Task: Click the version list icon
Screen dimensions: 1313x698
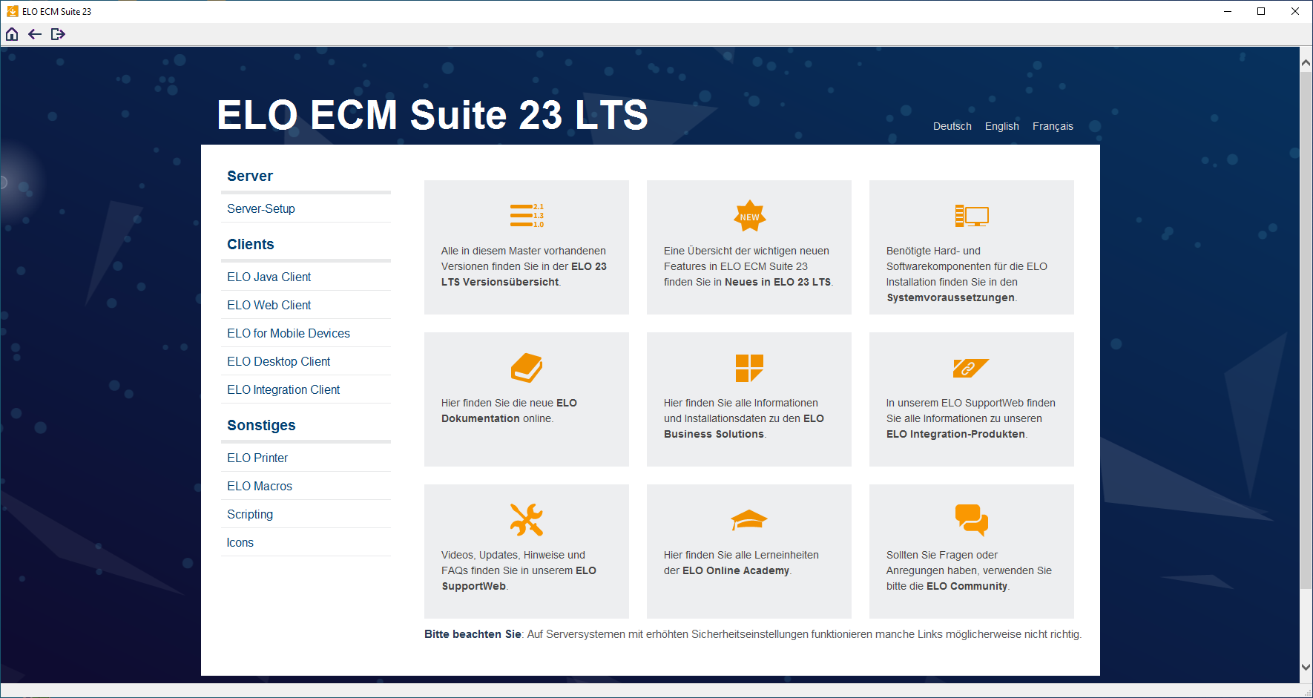Action: pyautogui.click(x=527, y=216)
